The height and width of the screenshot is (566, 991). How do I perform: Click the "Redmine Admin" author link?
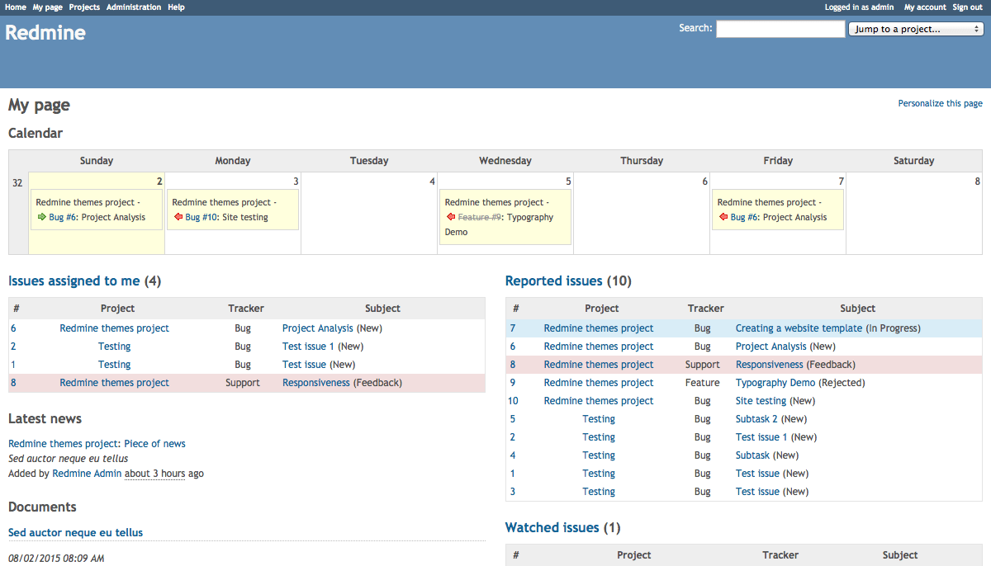pyautogui.click(x=87, y=474)
